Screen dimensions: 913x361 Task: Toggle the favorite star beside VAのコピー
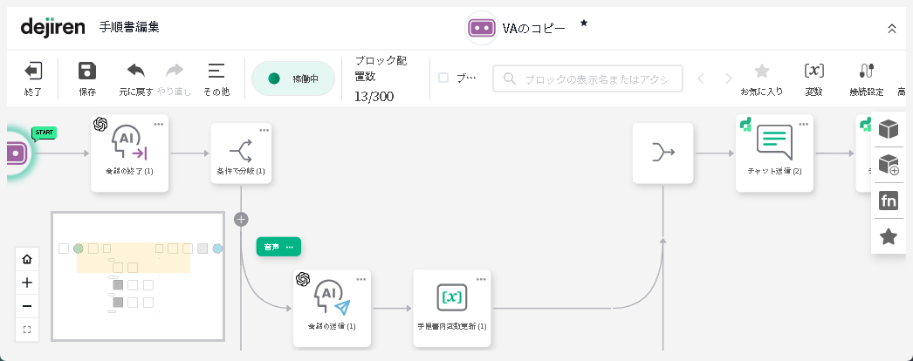tap(584, 24)
